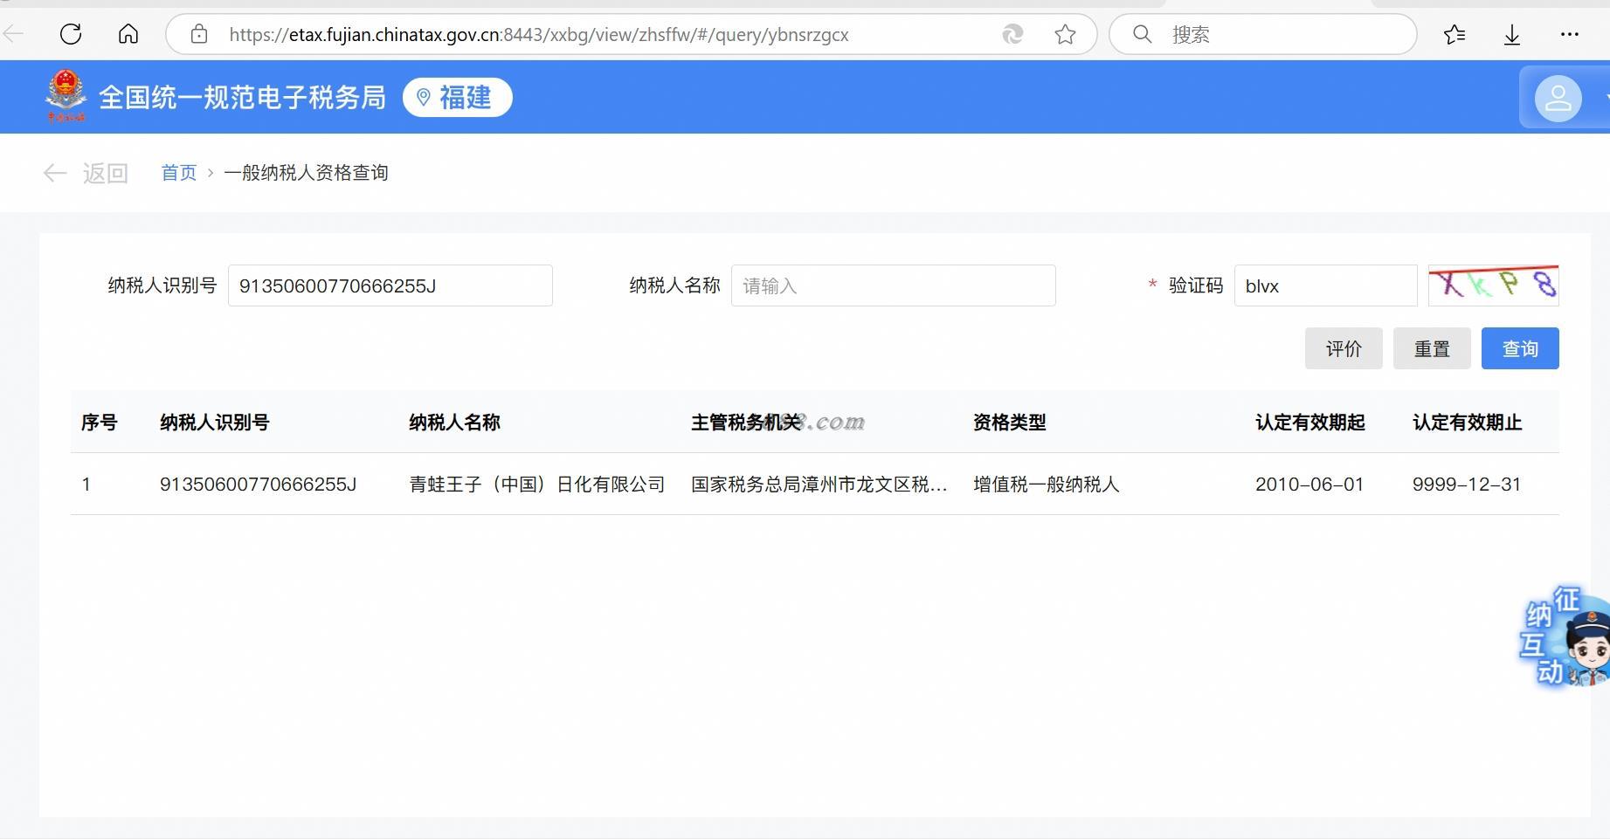Open the 征纳互动 assistant mascot
Screen dimensions: 1610x839
(1567, 636)
